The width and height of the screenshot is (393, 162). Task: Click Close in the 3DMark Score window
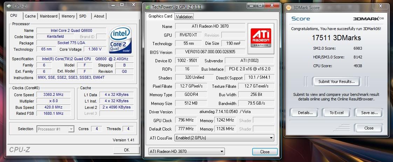pos(369,128)
